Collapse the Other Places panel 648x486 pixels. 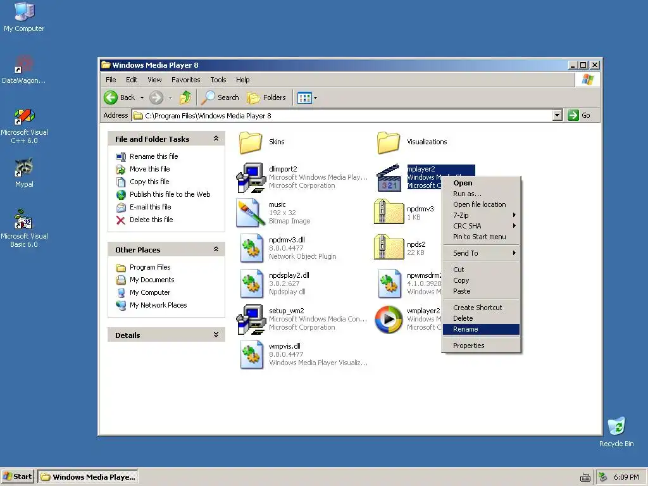coord(216,249)
